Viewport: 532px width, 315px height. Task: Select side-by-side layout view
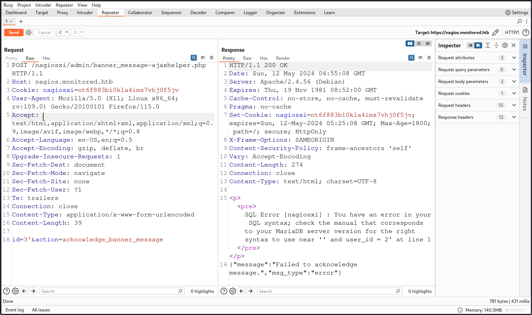[410, 43]
